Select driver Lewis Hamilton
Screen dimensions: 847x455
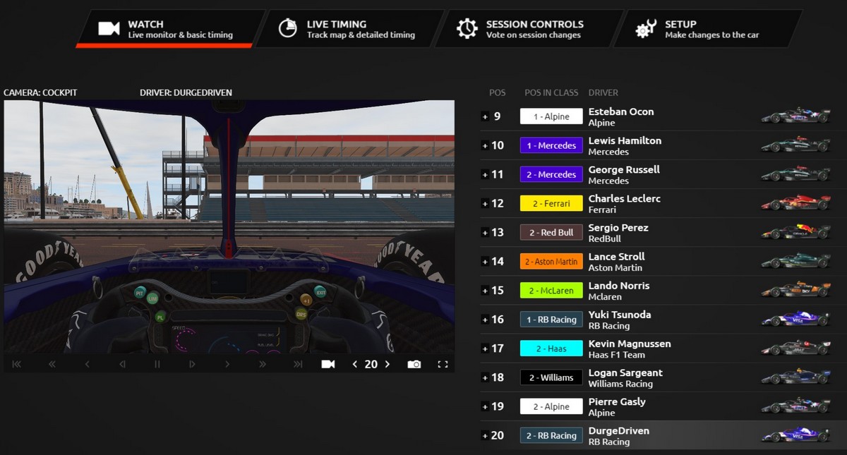(x=625, y=140)
